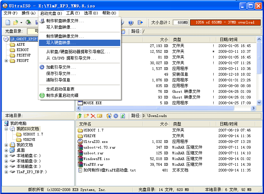
Task: Sort disc list by 类型 column header
Action: point(190,40)
